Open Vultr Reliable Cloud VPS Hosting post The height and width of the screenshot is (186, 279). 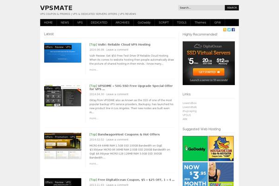124,45
